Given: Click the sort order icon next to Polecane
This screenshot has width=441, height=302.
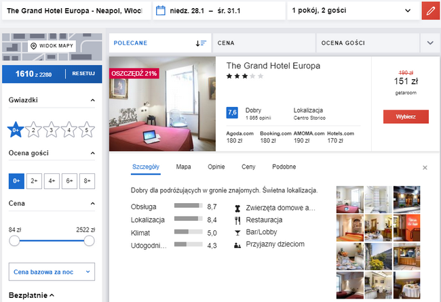Looking at the screenshot, I should coord(201,43).
